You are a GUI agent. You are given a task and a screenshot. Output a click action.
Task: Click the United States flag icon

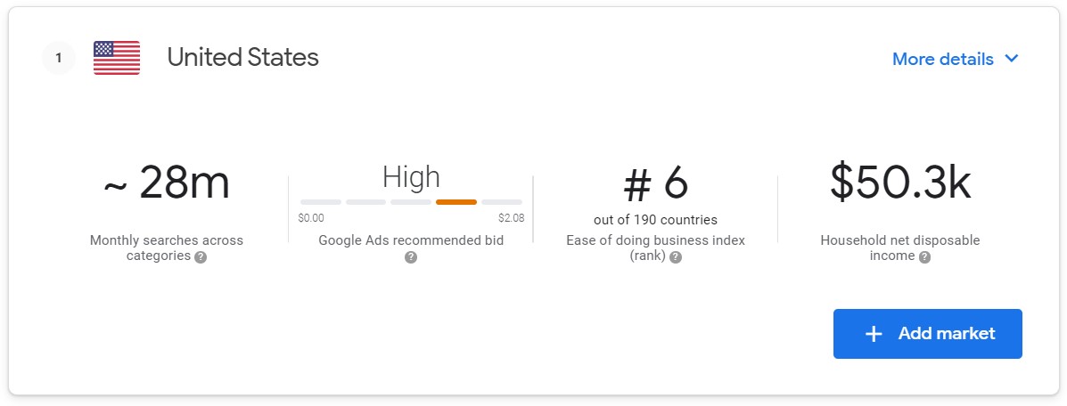117,58
